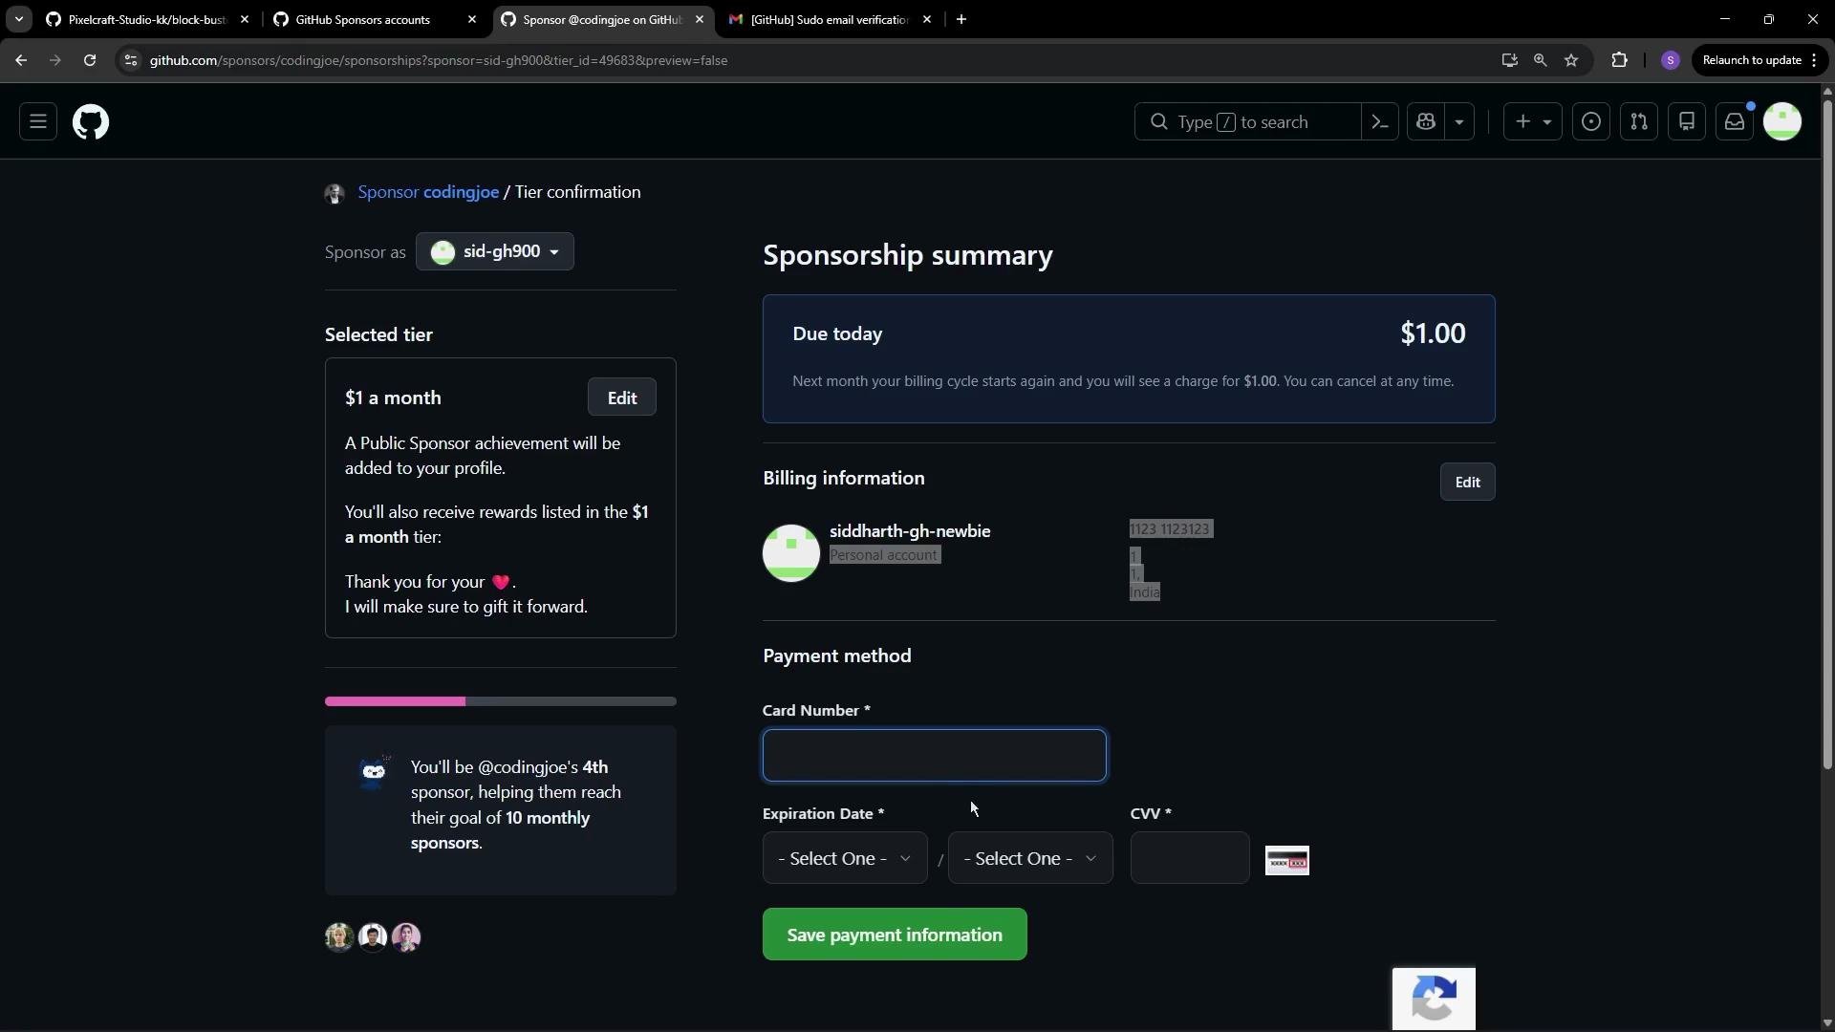This screenshot has height=1032, width=1835.
Task: Expand the Copilot dropdown arrow
Action: pyautogui.click(x=1459, y=122)
